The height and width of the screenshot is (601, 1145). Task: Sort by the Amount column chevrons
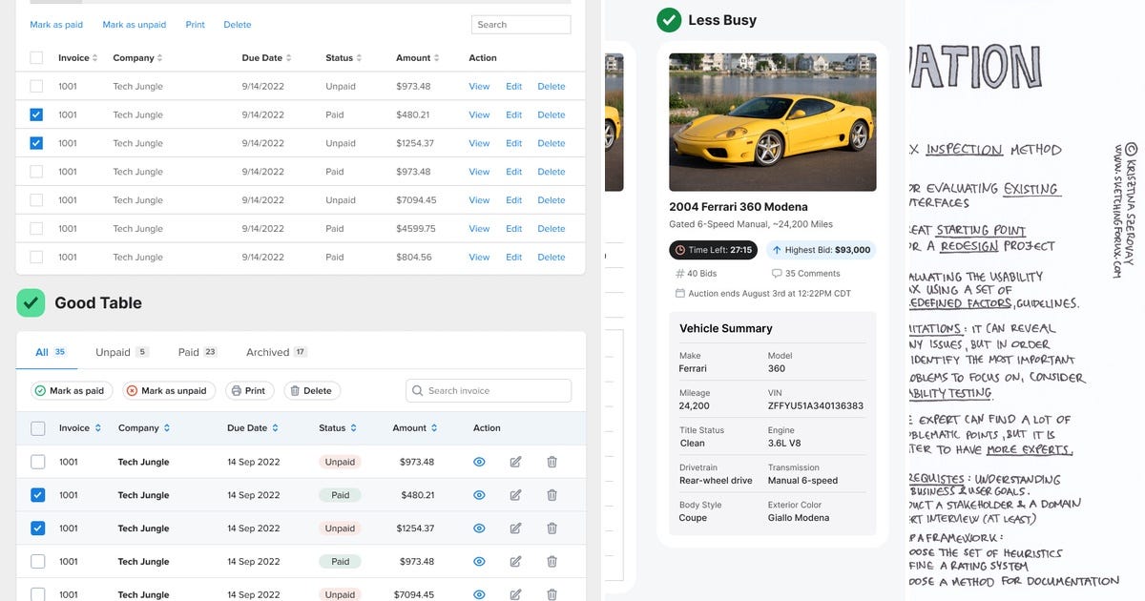coord(435,427)
